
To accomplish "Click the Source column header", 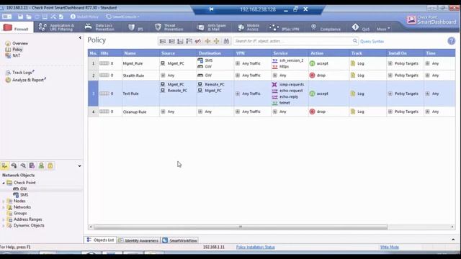I will [x=178, y=53].
